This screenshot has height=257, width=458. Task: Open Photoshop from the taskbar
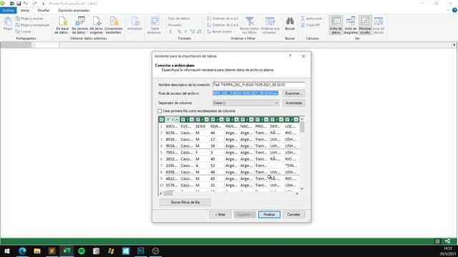click(x=140, y=251)
